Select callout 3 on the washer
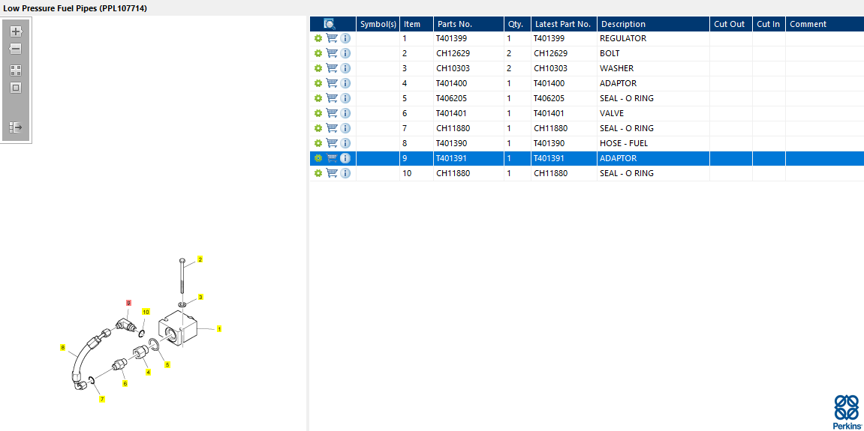Image resolution: width=864 pixels, height=431 pixels. pyautogui.click(x=200, y=298)
